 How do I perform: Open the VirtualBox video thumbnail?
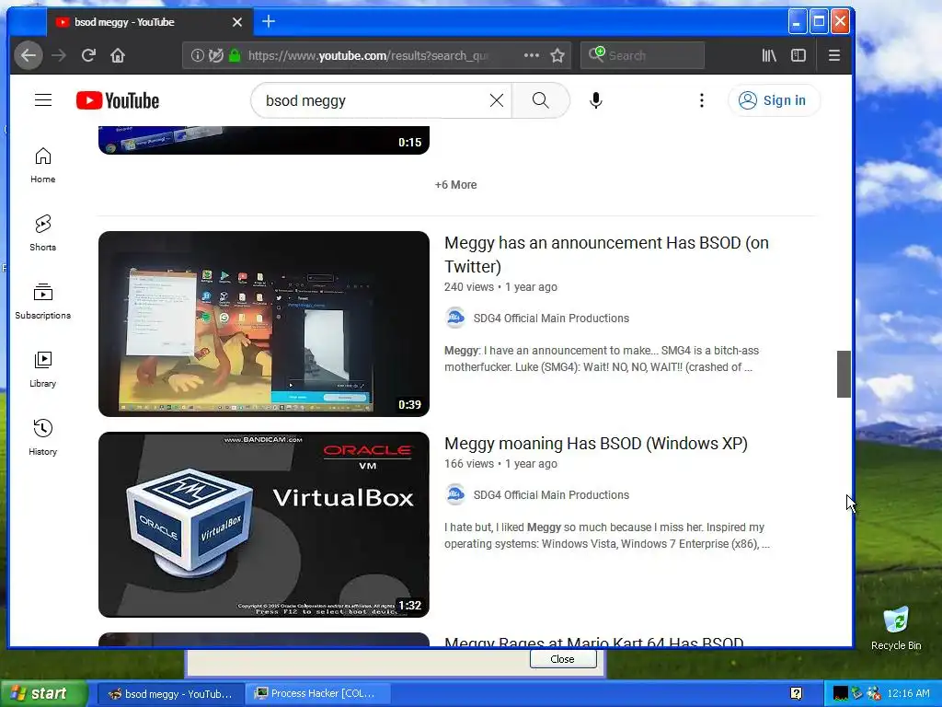pyautogui.click(x=264, y=525)
